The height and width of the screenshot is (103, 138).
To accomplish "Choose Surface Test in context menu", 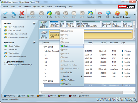I will click(x=72, y=73).
